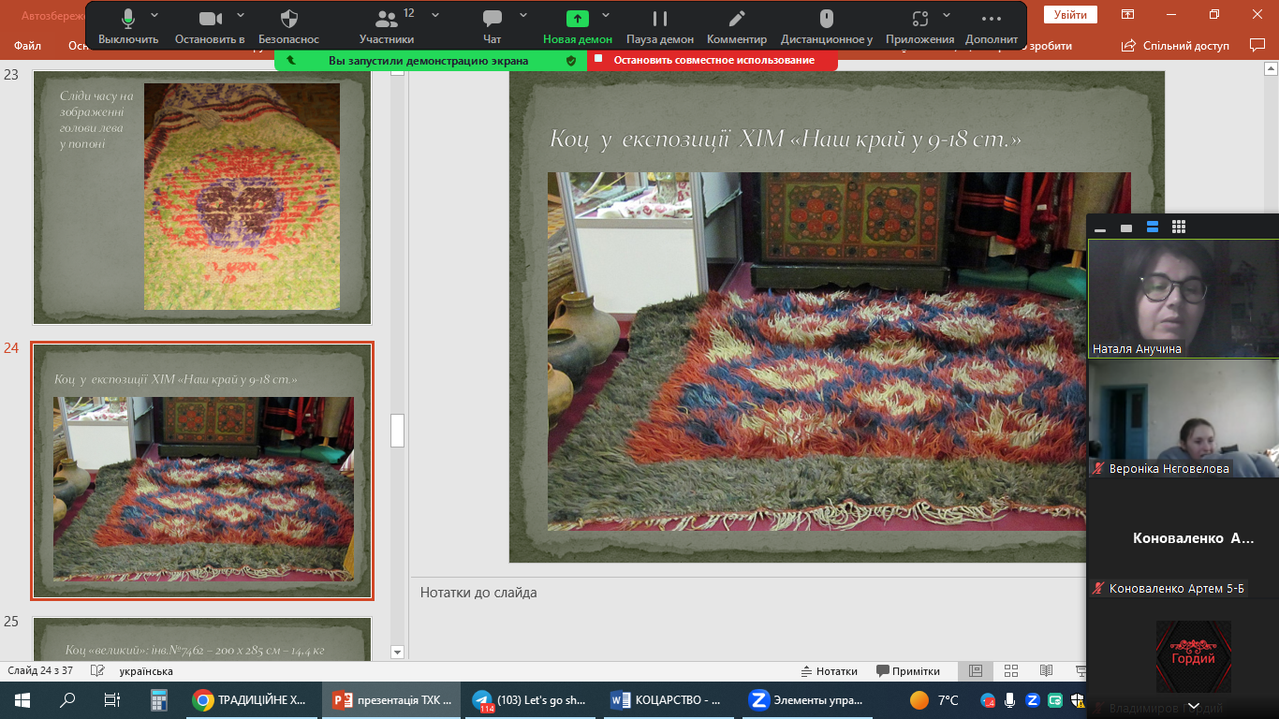Click slide panel scrollbar down arrow
The height and width of the screenshot is (719, 1279).
(397, 653)
